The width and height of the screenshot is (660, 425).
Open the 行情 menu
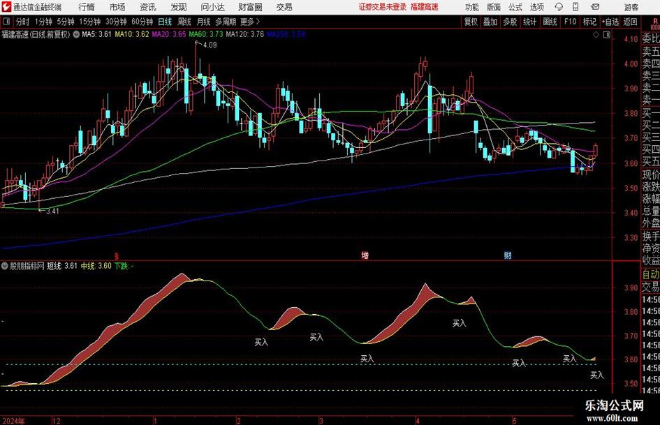[x=87, y=7]
